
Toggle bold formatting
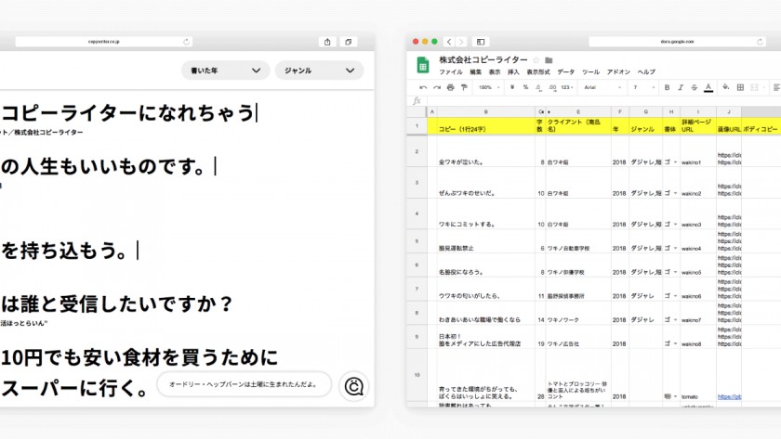667,87
